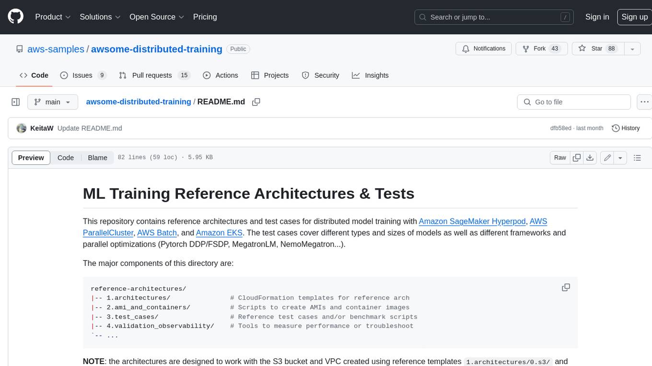Expand the file tree side panel

pos(16,102)
